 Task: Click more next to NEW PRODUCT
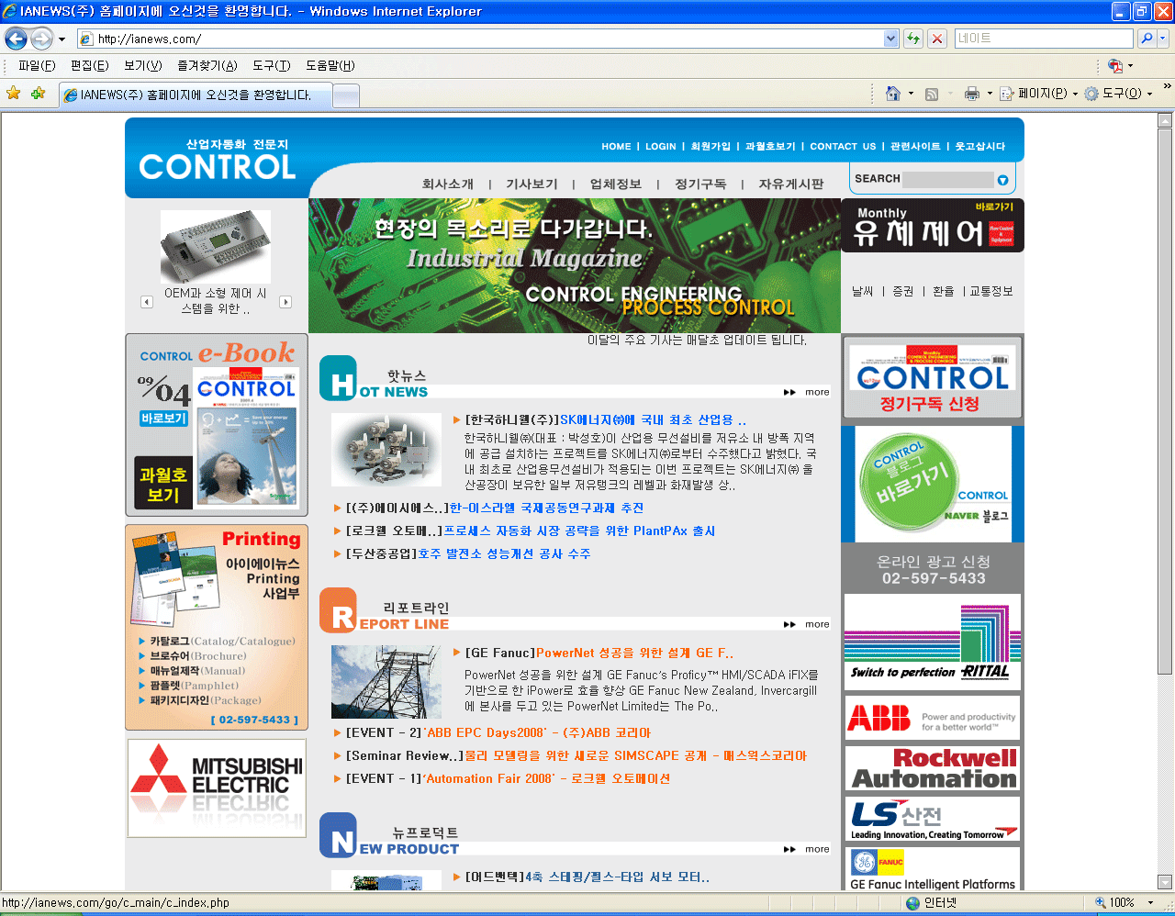[x=807, y=849]
